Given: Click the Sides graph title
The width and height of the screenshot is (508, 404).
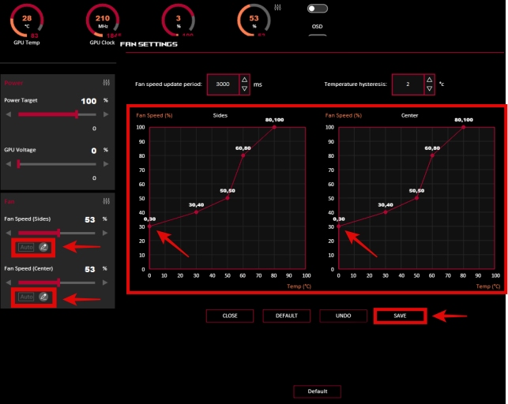Looking at the screenshot, I should click(x=220, y=115).
